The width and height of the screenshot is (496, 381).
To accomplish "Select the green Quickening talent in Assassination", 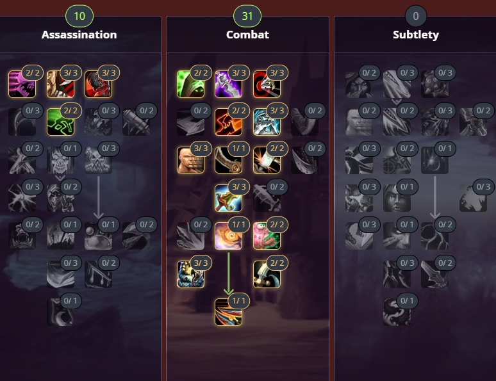I will (60, 122).
